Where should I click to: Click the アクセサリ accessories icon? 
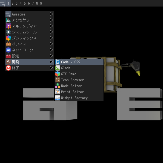click(8, 20)
